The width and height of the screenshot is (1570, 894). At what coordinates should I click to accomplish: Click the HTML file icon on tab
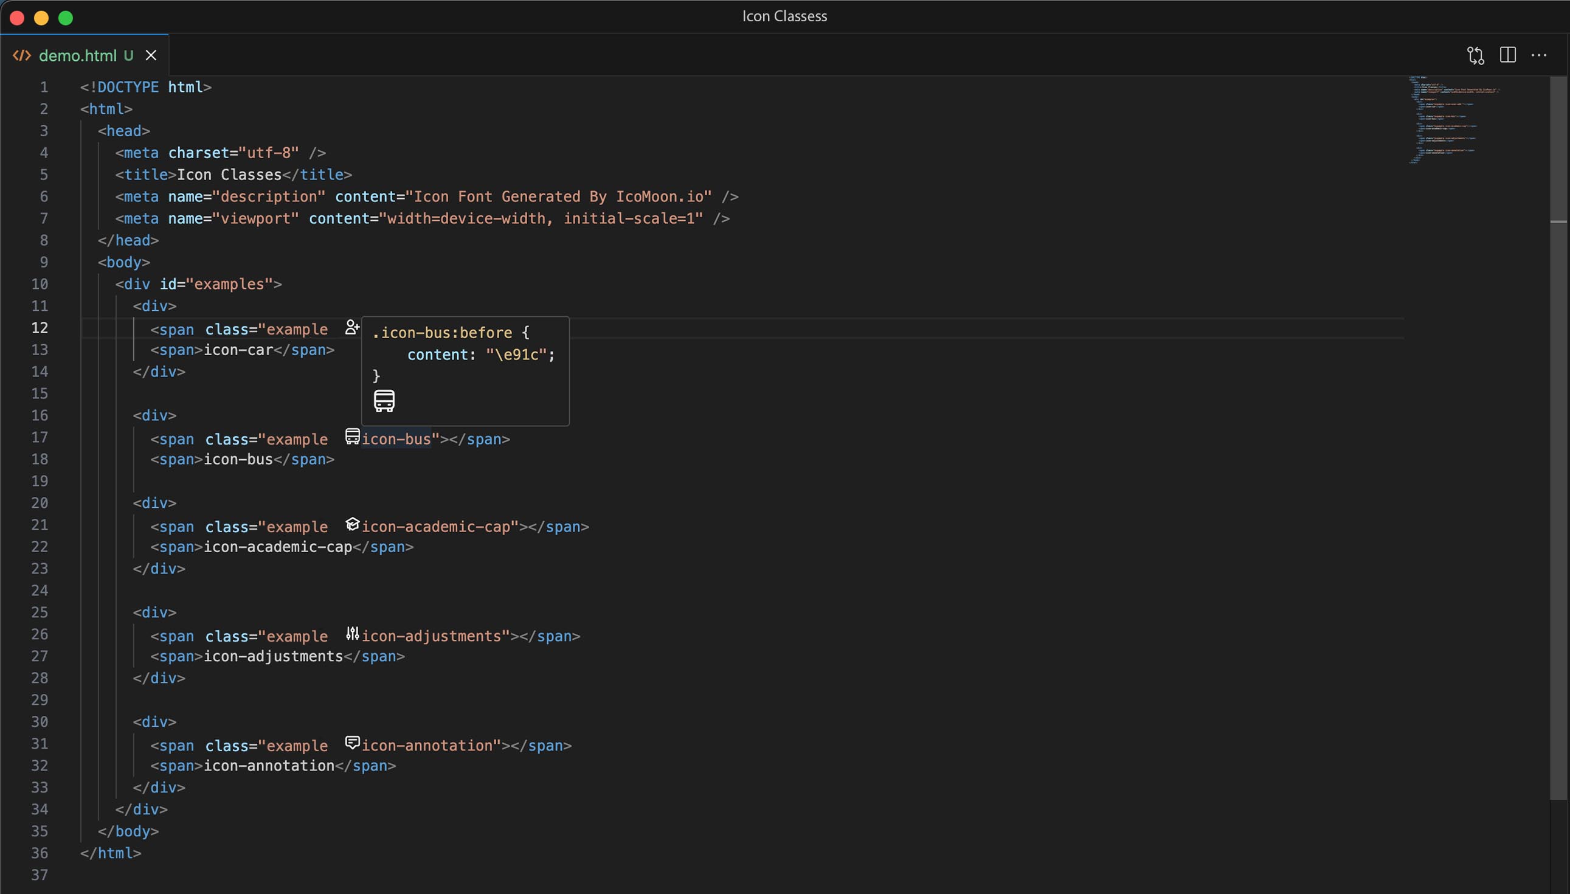pyautogui.click(x=21, y=55)
